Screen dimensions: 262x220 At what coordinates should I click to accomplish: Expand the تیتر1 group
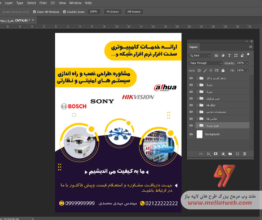[x=197, y=92]
